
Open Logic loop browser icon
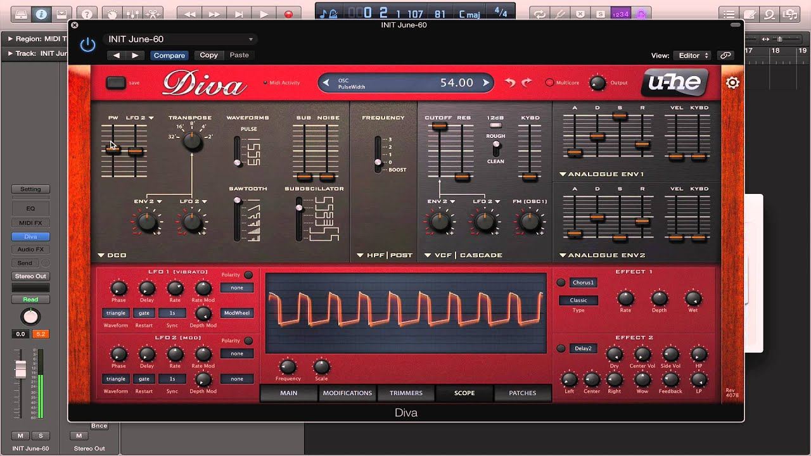[770, 14]
